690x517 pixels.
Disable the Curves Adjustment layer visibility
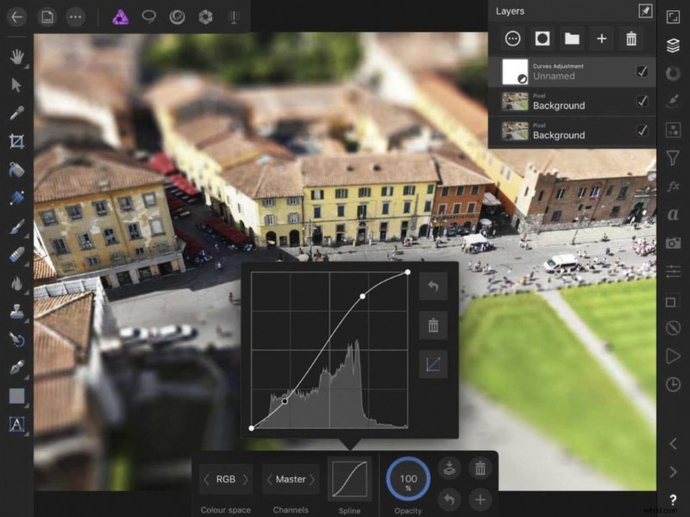[642, 72]
